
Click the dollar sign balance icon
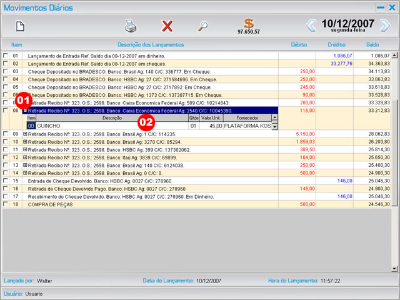pos(249,24)
